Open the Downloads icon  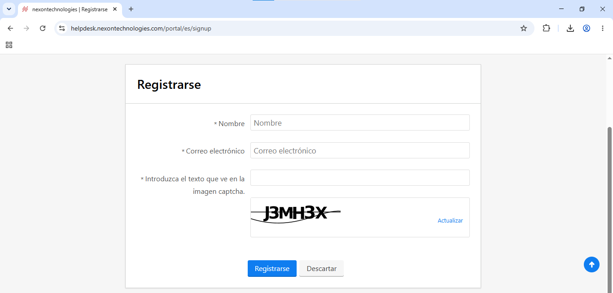[570, 28]
